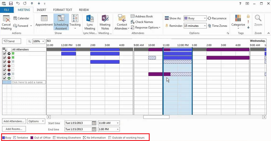Open the Tracking options
The width and height of the screenshot is (271, 141).
75,22
